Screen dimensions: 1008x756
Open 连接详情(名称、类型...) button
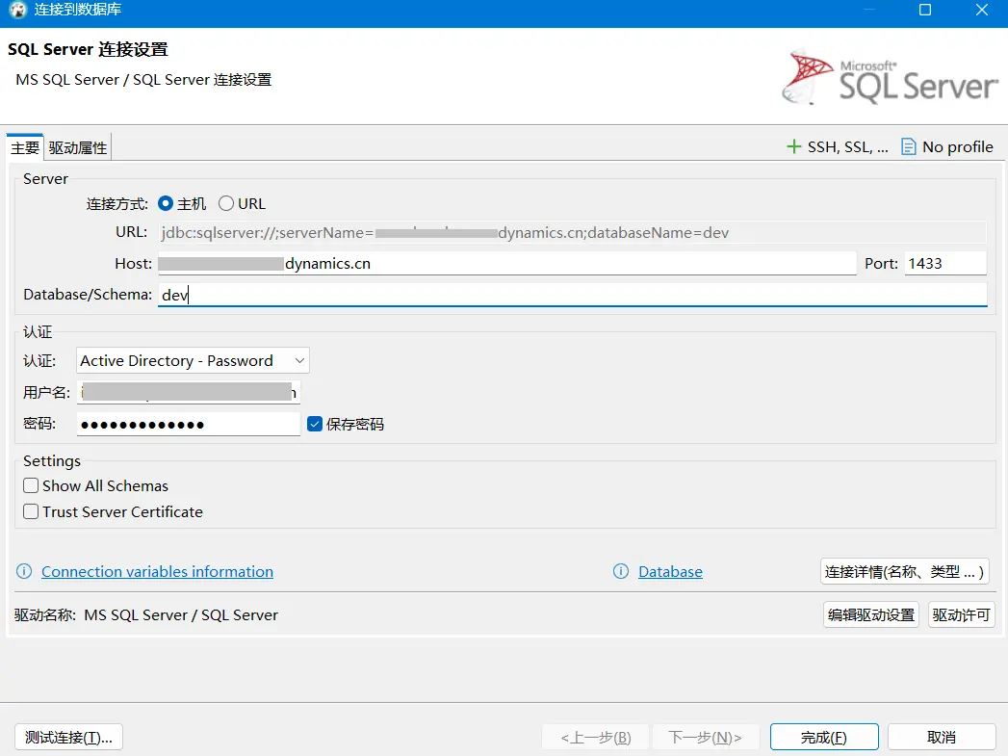pyautogui.click(x=904, y=571)
